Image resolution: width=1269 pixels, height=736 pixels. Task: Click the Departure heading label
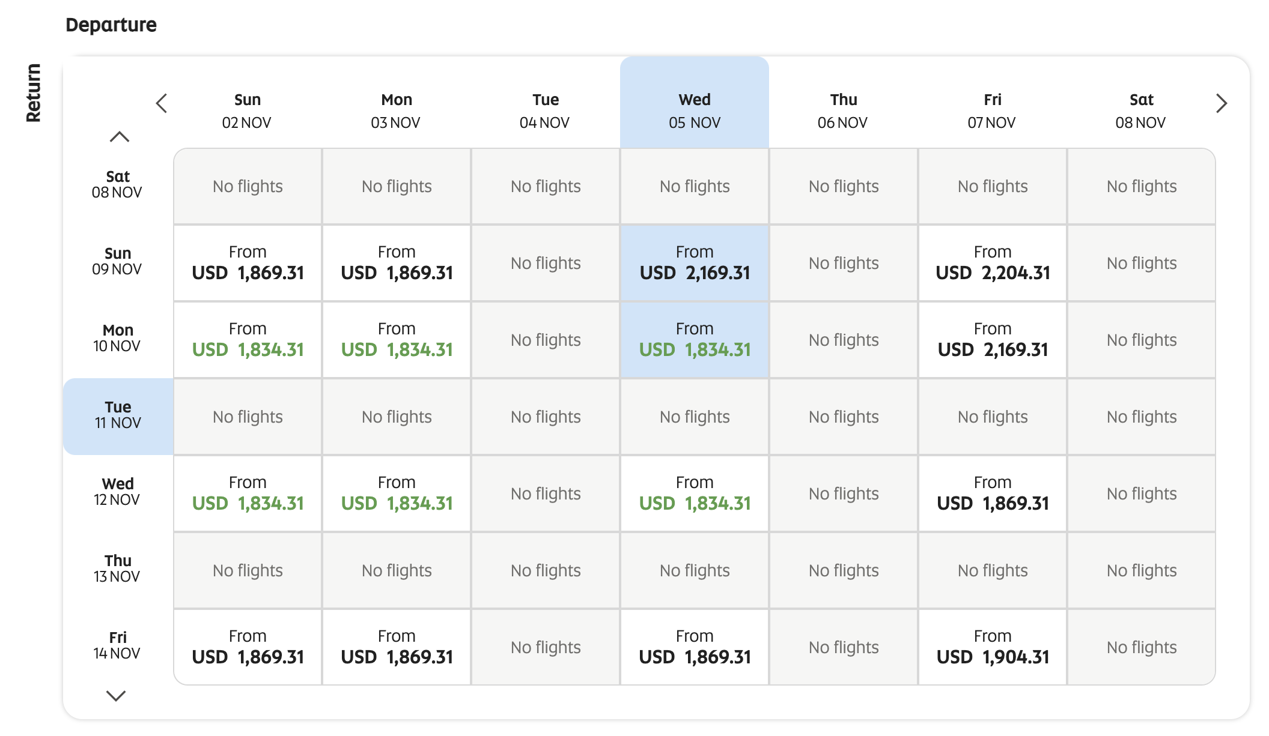coord(111,25)
